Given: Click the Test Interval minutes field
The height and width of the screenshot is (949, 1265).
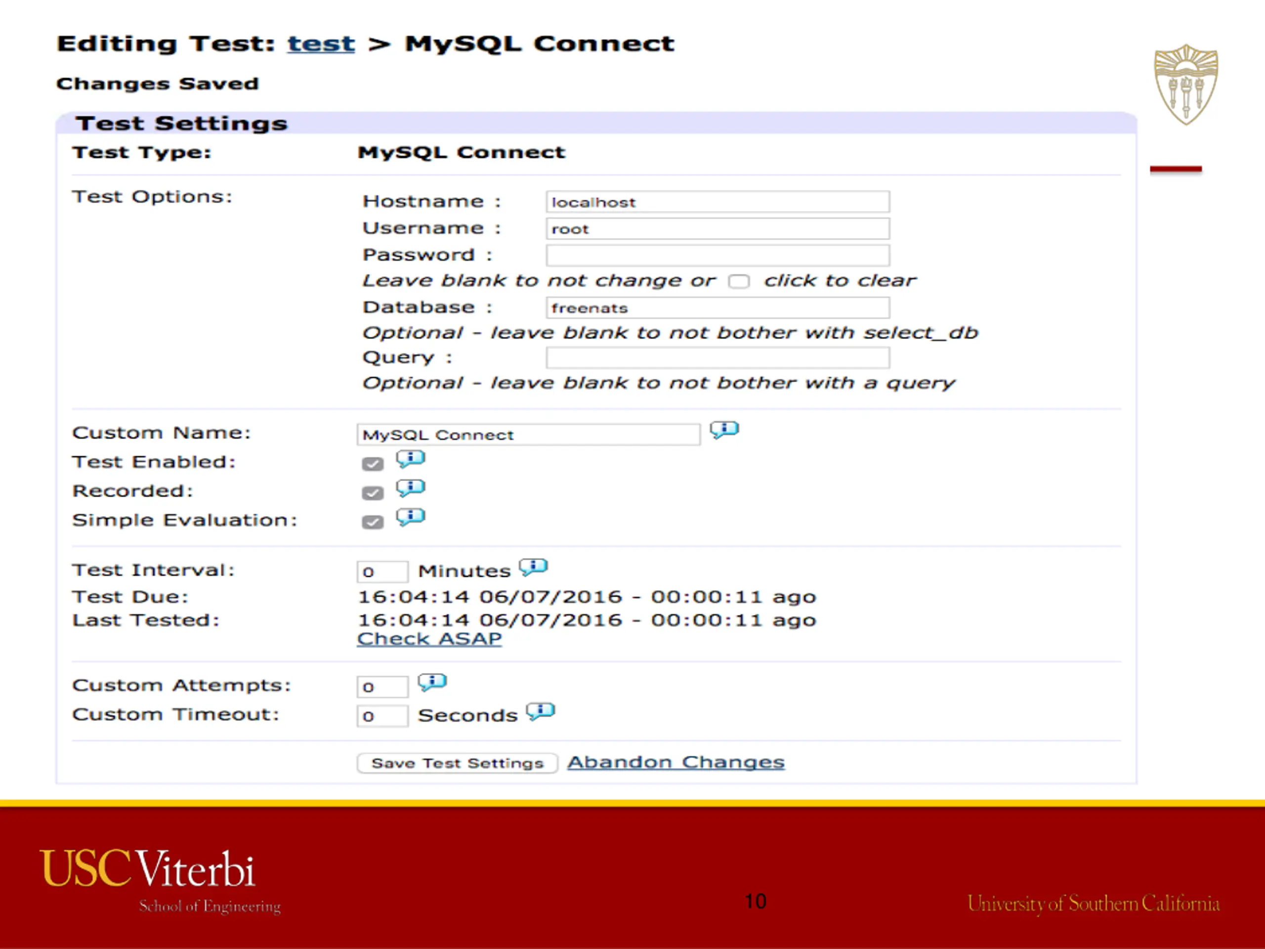Looking at the screenshot, I should pos(382,571).
